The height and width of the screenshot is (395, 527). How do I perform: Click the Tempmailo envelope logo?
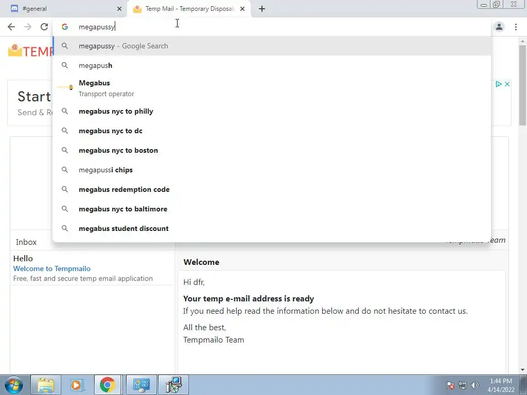15,50
